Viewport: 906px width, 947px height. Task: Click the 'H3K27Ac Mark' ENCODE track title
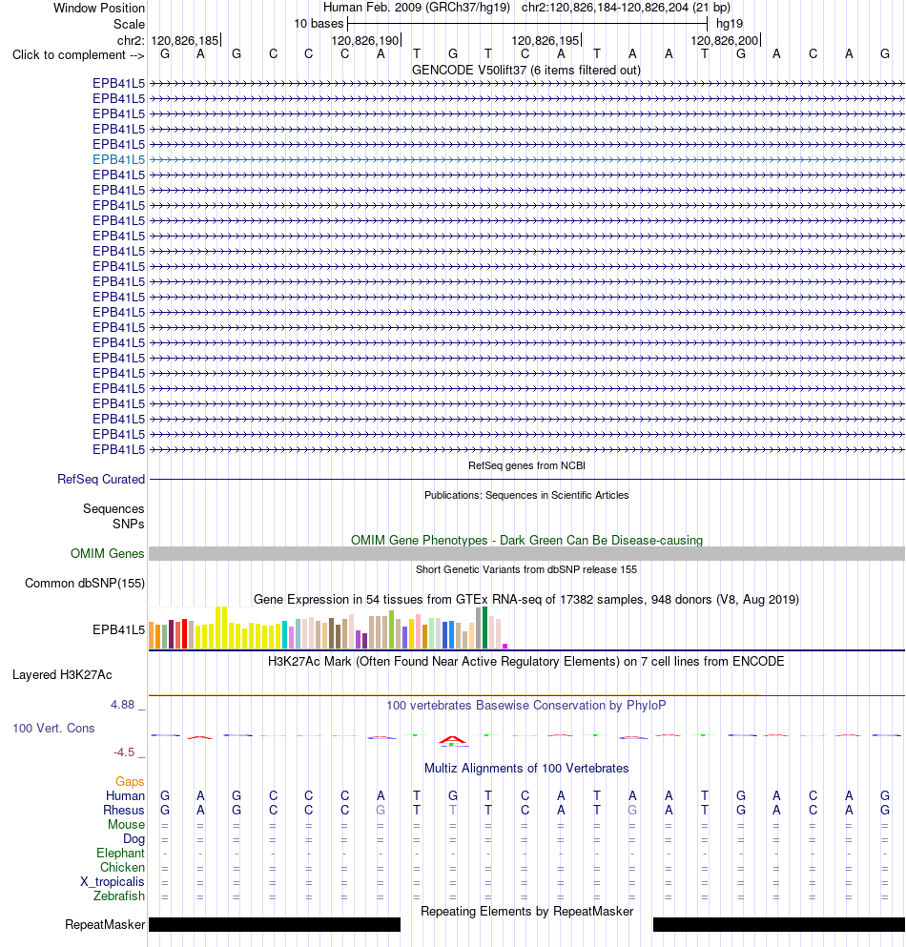click(x=526, y=661)
